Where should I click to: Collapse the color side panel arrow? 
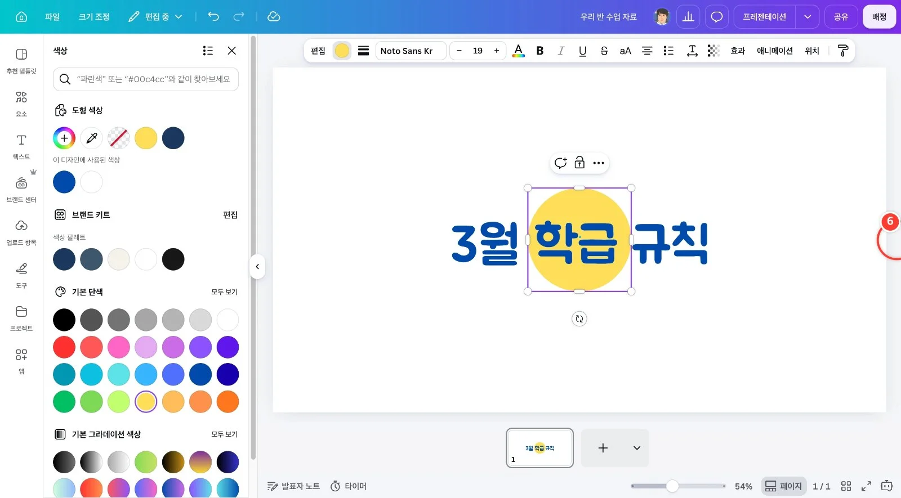257,267
